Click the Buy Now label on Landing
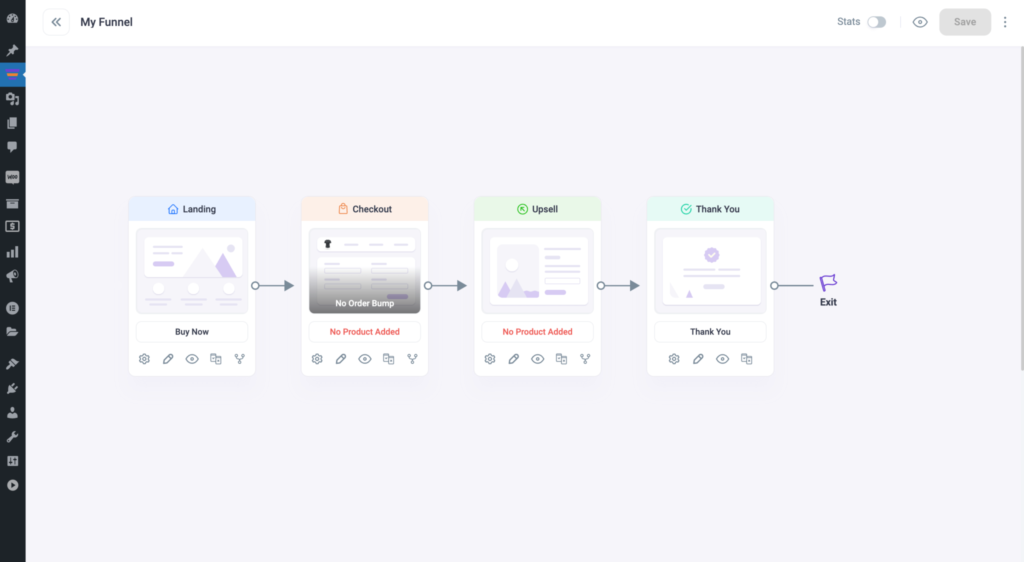Image resolution: width=1024 pixels, height=562 pixels. [192, 331]
